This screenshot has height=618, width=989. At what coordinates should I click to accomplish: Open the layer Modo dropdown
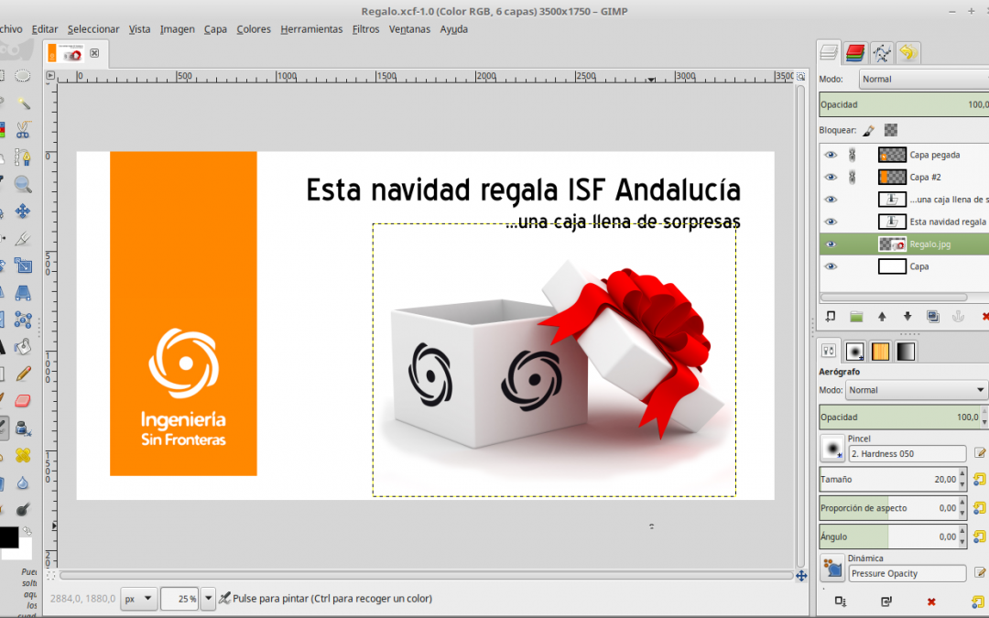click(x=923, y=80)
